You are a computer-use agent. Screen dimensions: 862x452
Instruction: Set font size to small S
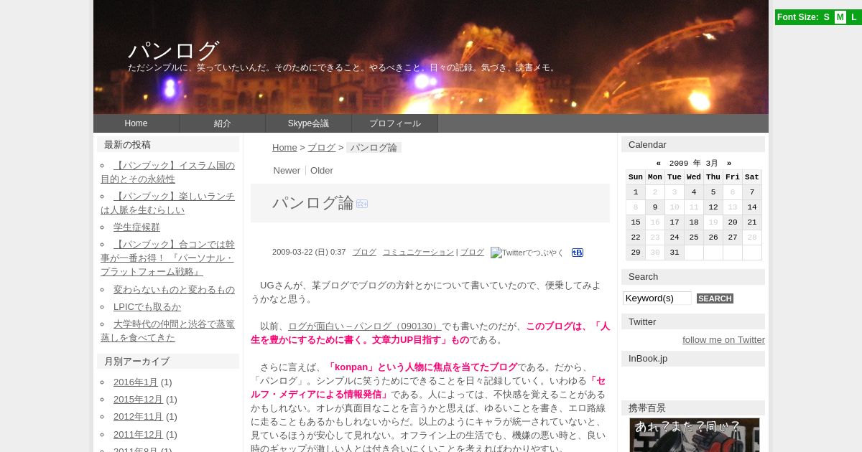pos(826,17)
